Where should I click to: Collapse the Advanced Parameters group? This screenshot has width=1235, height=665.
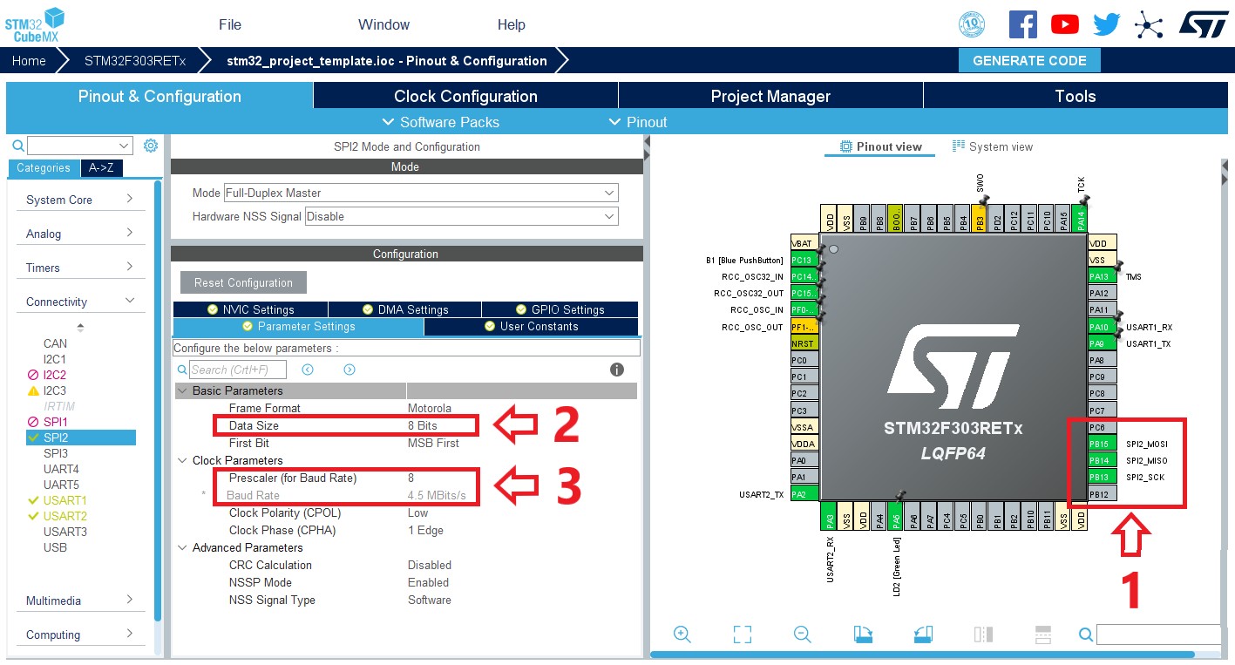(x=182, y=547)
